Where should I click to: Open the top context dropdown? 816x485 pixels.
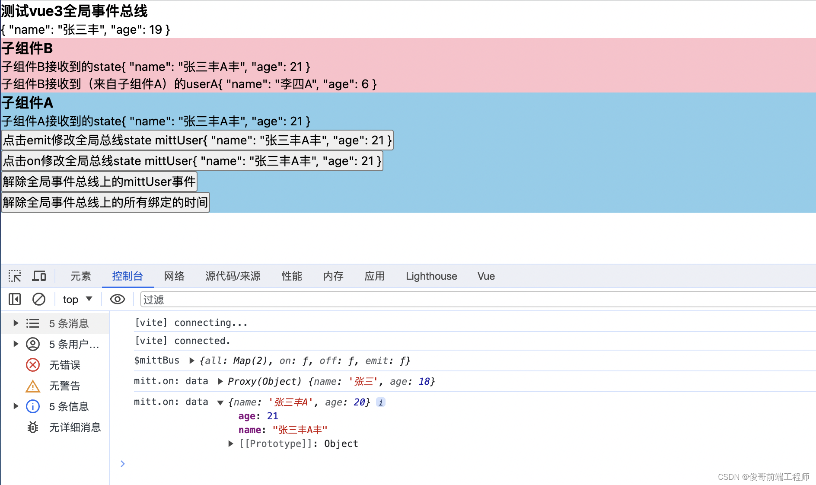[x=77, y=299]
